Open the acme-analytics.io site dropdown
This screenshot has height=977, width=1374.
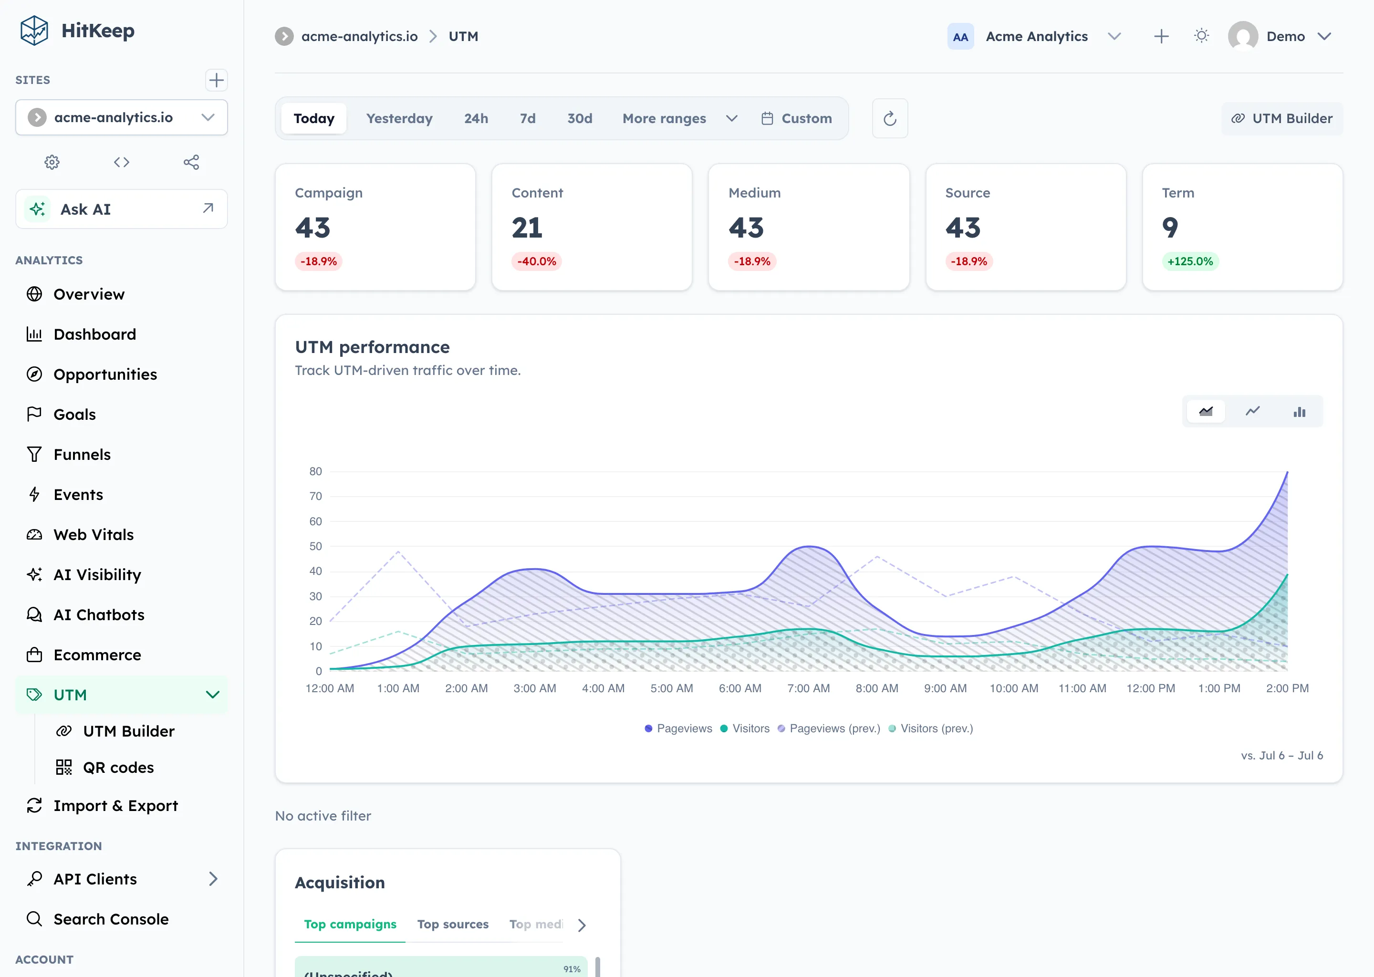tap(122, 117)
